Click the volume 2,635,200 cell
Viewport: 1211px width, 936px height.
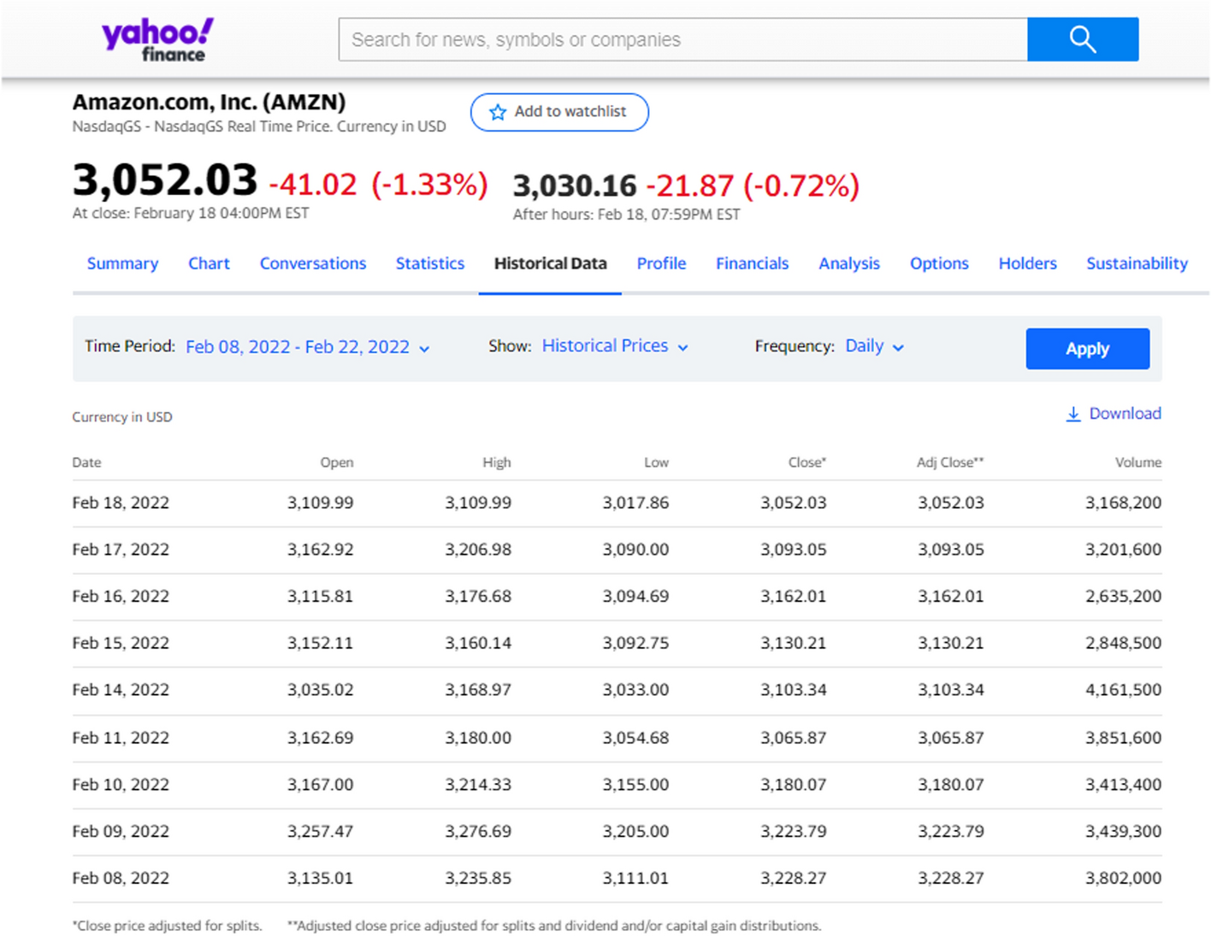pyautogui.click(x=1123, y=597)
